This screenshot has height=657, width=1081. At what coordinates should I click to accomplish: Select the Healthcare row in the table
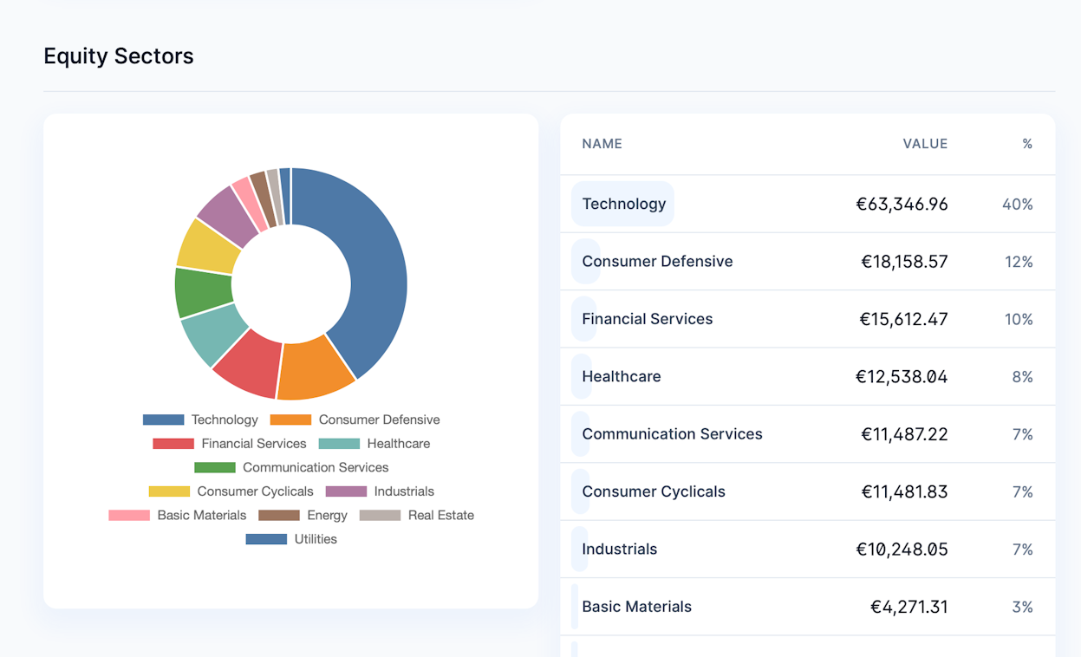(x=806, y=376)
